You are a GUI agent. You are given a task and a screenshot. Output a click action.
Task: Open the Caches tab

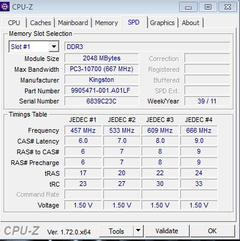pos(41,23)
